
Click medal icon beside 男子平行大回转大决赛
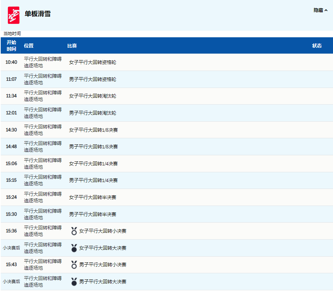click(74, 282)
